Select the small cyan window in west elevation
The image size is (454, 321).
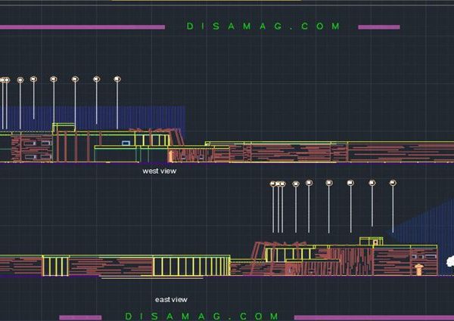(126, 142)
